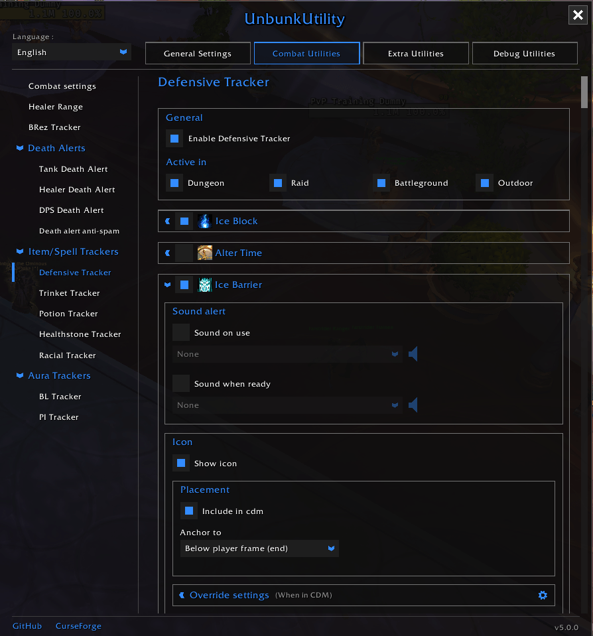This screenshot has width=593, height=636.
Task: Open the Language dropdown
Action: point(72,52)
